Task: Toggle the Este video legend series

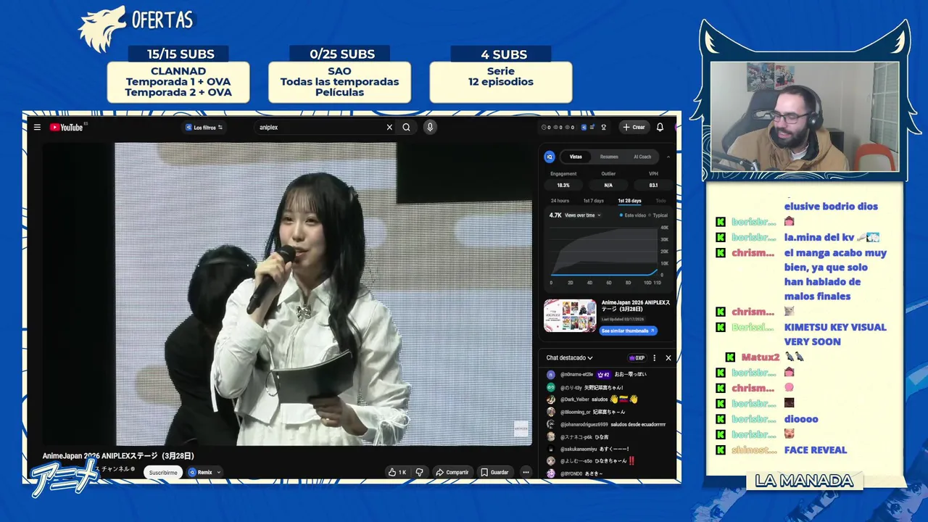Action: pos(632,215)
